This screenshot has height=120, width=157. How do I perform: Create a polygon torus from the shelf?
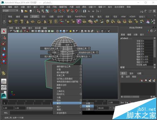click(39, 22)
